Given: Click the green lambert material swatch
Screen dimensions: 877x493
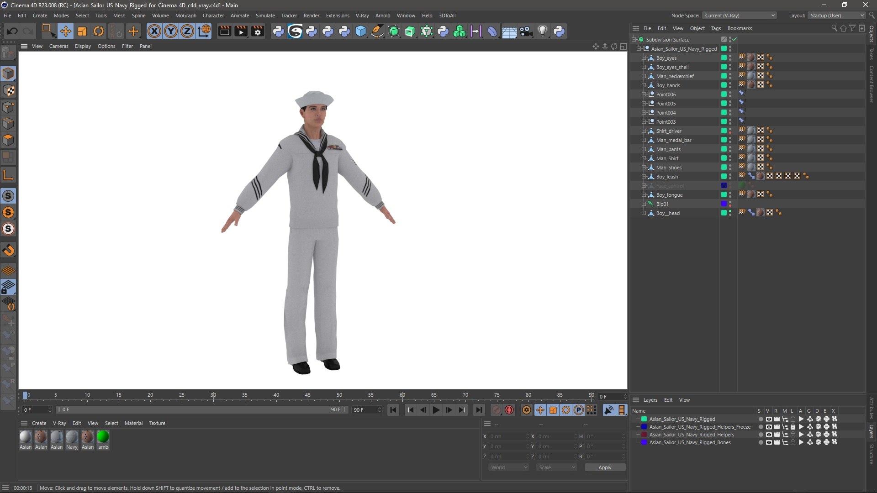Looking at the screenshot, I should [x=103, y=437].
